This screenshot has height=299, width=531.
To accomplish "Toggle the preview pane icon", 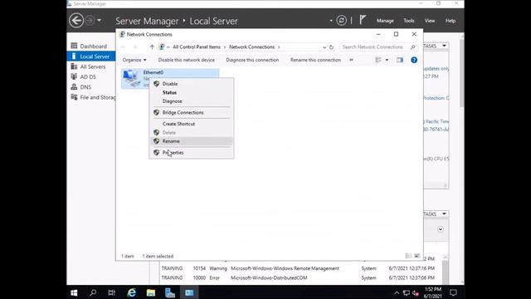I will coord(400,60).
